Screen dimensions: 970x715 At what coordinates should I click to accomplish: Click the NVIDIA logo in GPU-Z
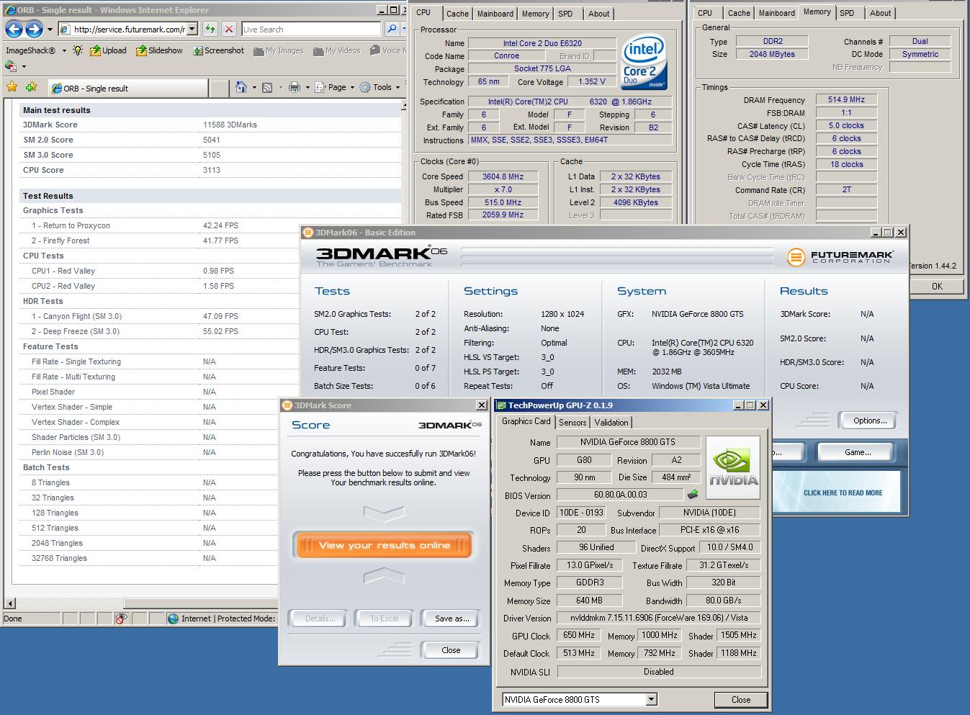coord(733,467)
